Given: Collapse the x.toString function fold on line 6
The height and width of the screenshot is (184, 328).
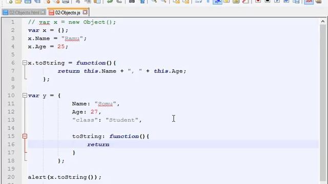Looking at the screenshot, I should click(25, 63).
